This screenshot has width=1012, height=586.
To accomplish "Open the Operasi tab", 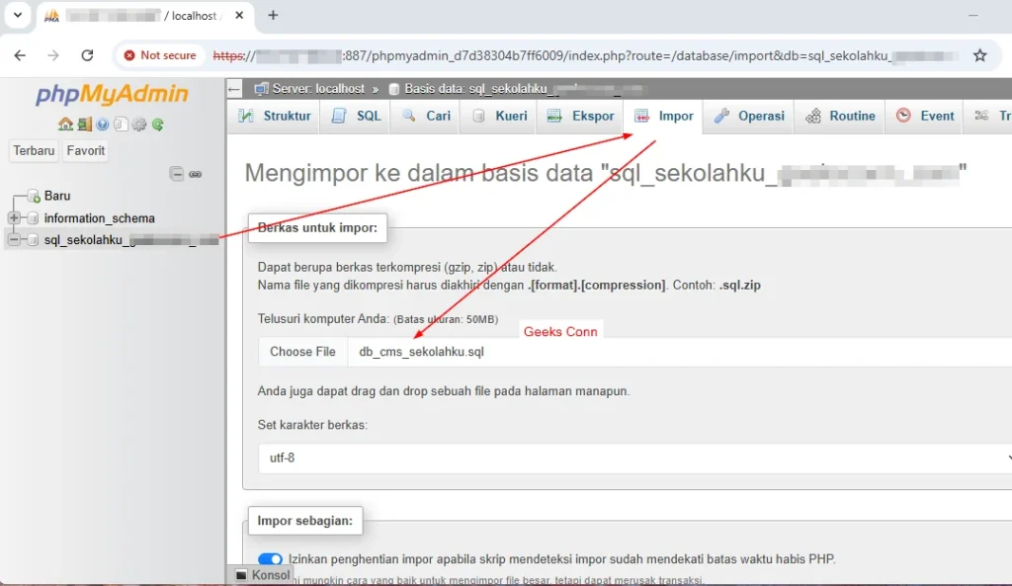I will tap(758, 116).
